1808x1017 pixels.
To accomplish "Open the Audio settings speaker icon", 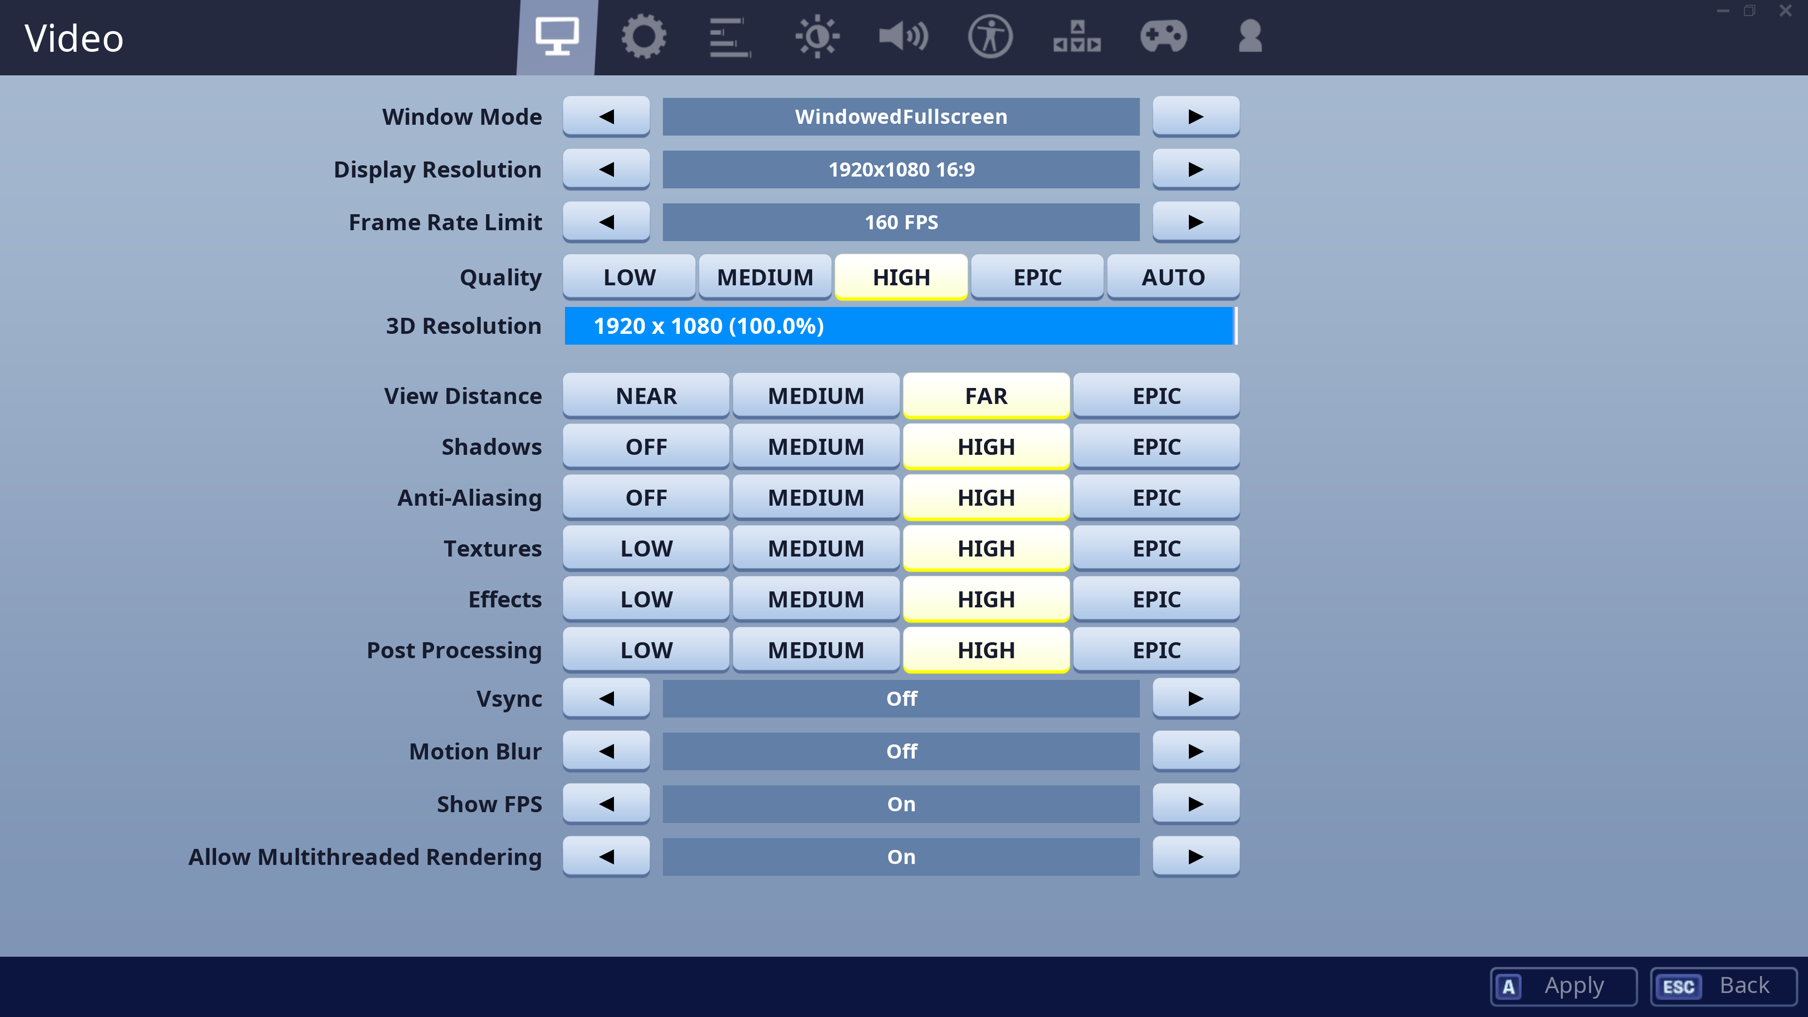I will tap(904, 37).
